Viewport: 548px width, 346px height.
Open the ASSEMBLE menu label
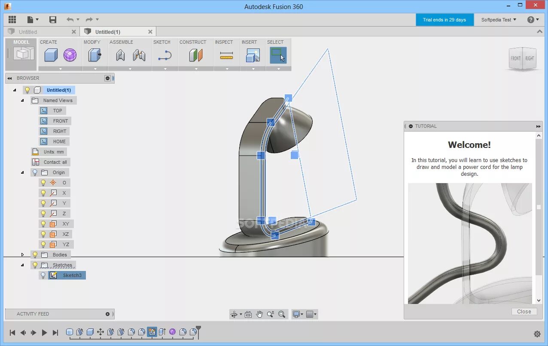point(121,42)
